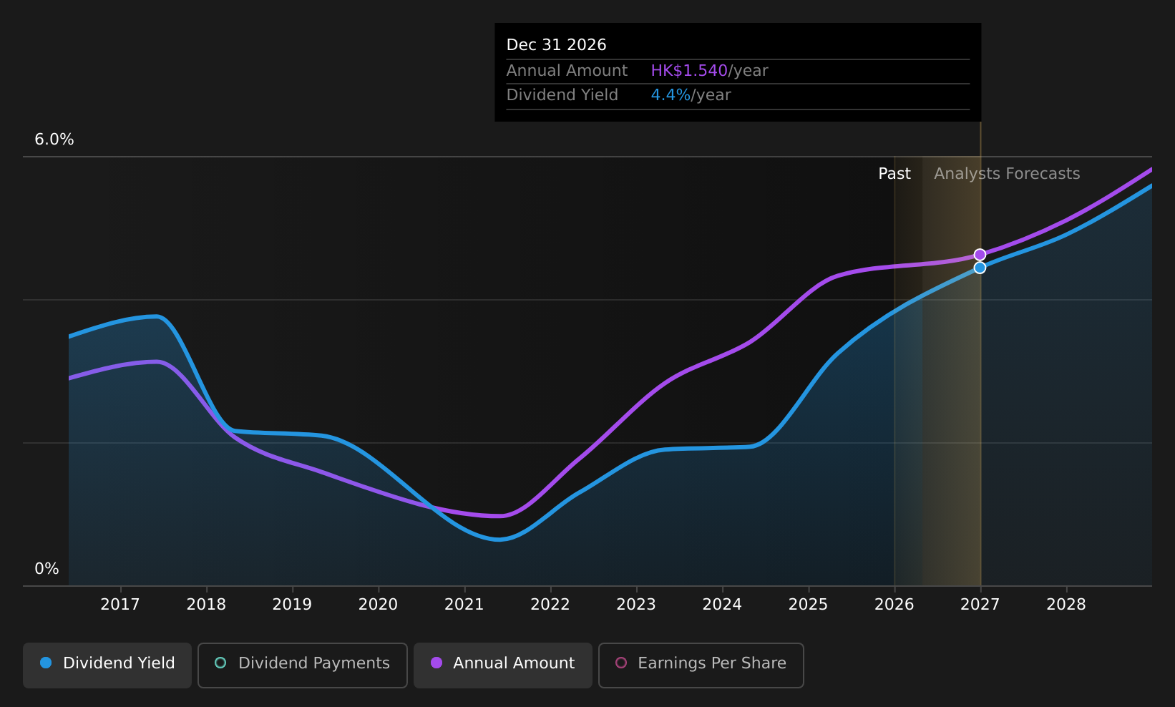Screen dimensions: 1175x707
Task: Toggle the Dividend Yield series
Action: pyautogui.click(x=107, y=665)
